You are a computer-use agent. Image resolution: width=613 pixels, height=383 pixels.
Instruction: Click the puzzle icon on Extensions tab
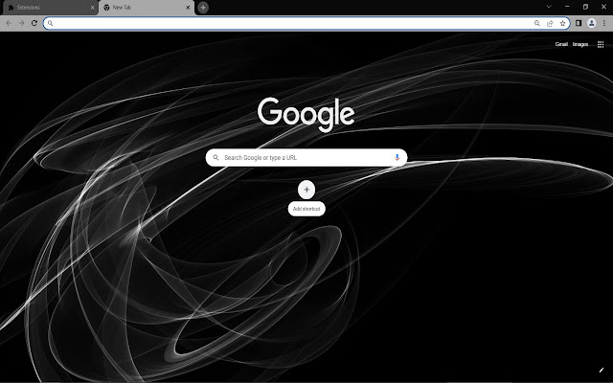pyautogui.click(x=11, y=8)
